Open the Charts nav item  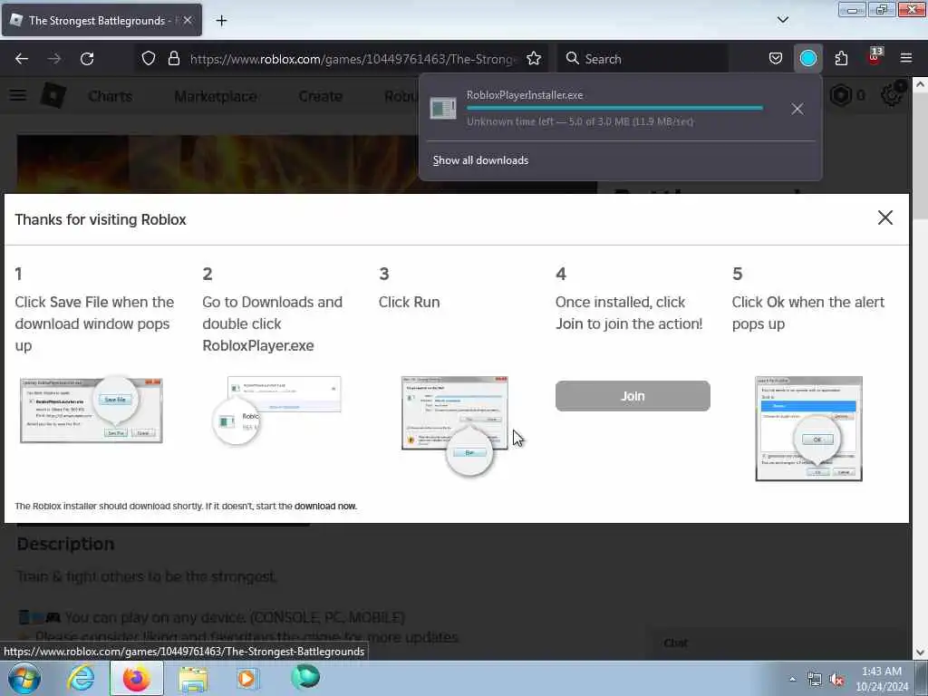[x=110, y=96]
